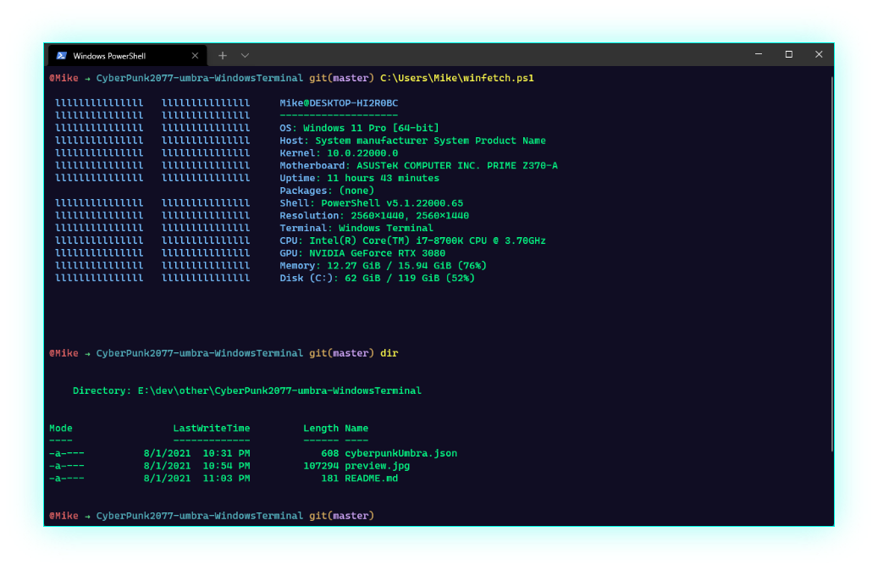Click the PowerShell icon on the tab
Viewport: 878px width, 570px height.
click(x=62, y=55)
